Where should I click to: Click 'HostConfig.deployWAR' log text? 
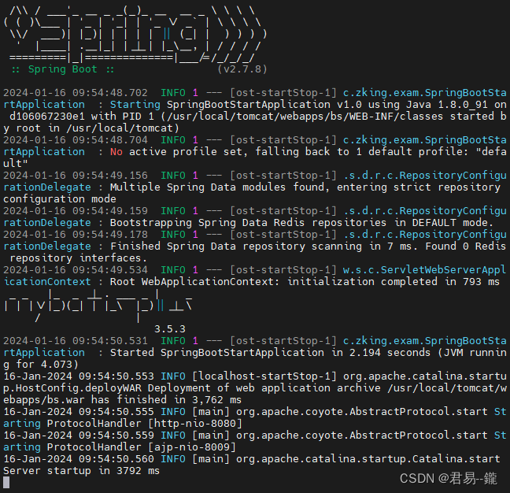pyautogui.click(x=79, y=388)
